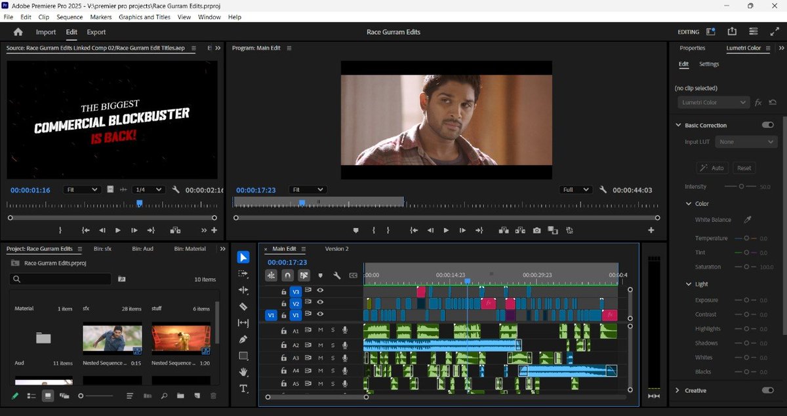Select the Ripple Edit tool
Viewport: 787px width, 416px height.
click(x=243, y=290)
